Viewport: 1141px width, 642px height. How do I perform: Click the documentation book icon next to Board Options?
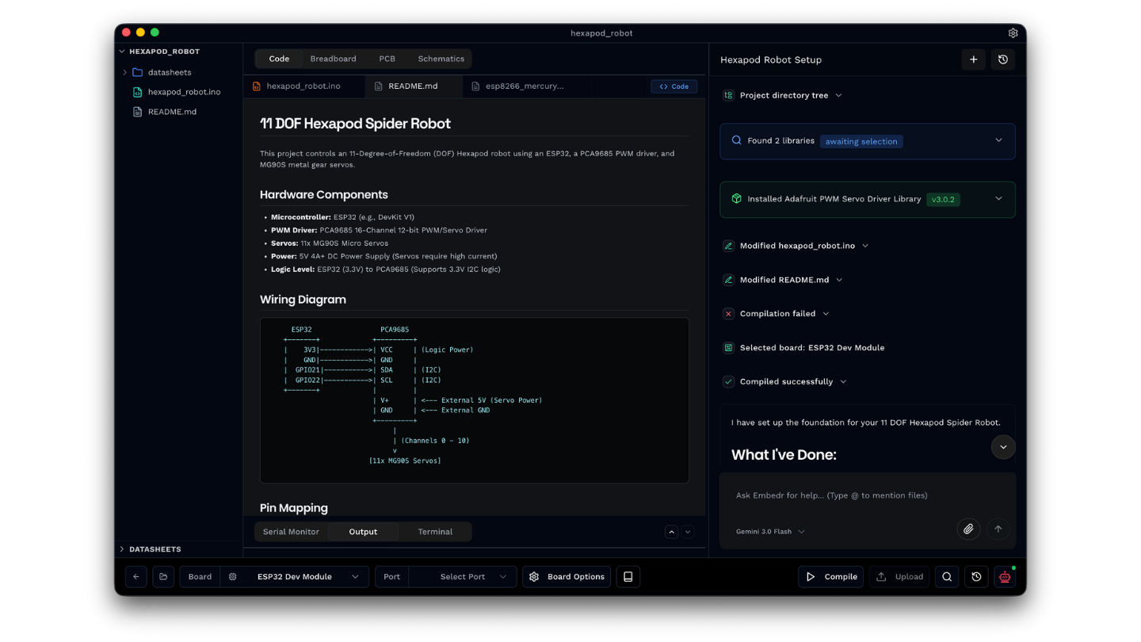(628, 576)
